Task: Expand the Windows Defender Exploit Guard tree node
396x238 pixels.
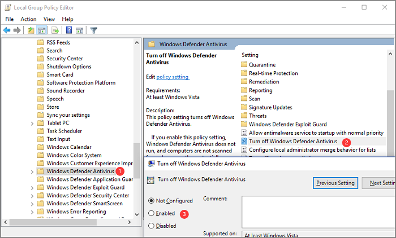Action: click(x=32, y=187)
